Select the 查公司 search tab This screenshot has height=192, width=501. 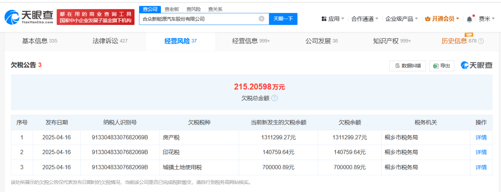(150, 9)
